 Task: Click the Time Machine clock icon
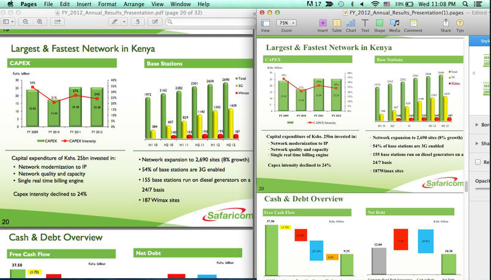(340, 4)
